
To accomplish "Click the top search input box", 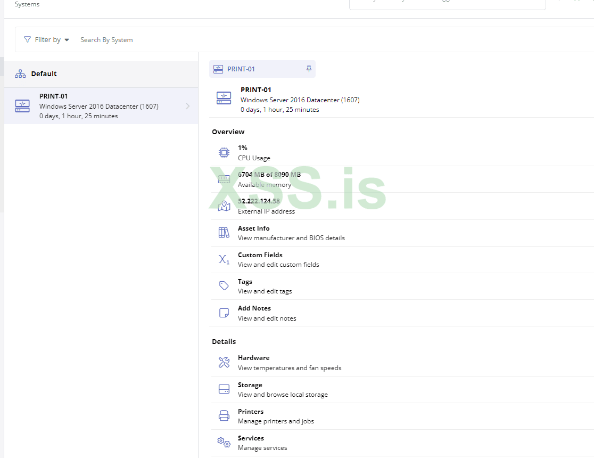I will pyautogui.click(x=448, y=5).
